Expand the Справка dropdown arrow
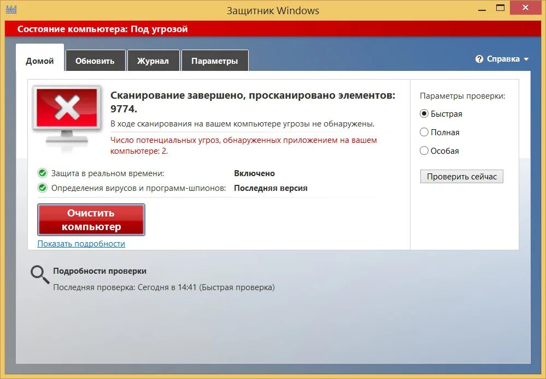This screenshot has height=379, width=546. point(526,59)
